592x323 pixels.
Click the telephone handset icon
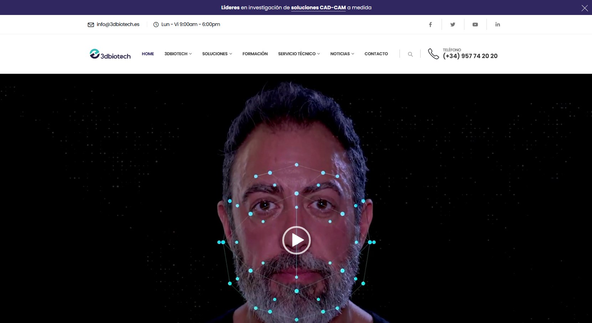tap(433, 54)
